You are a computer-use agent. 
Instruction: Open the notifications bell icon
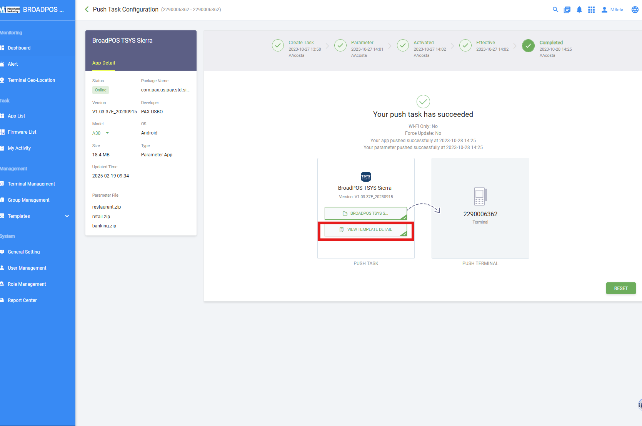click(x=579, y=10)
